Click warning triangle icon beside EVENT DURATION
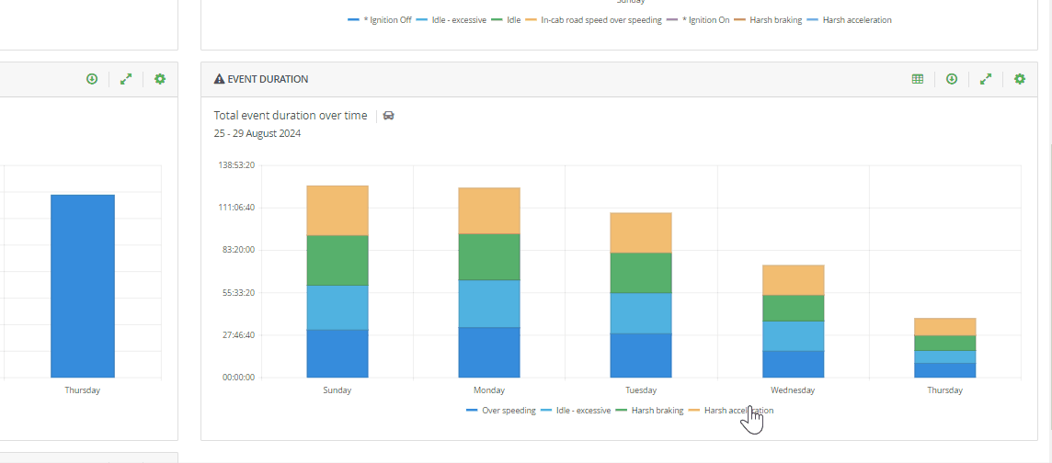1052x463 pixels. click(220, 79)
